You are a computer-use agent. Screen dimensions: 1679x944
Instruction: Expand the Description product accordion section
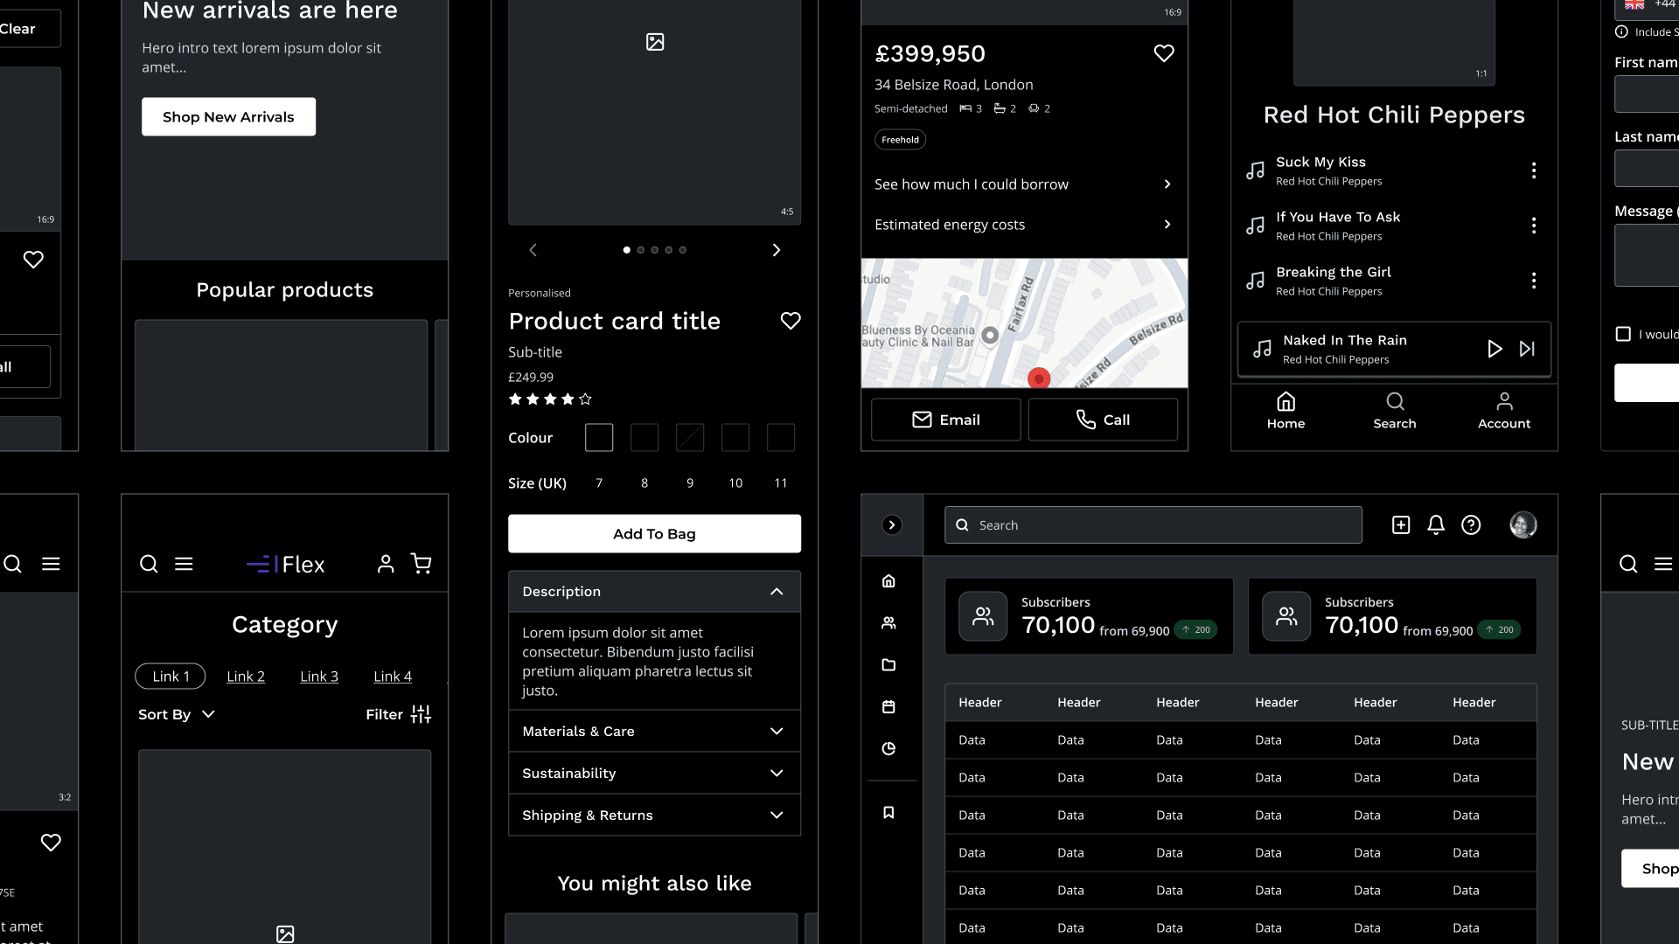(654, 591)
